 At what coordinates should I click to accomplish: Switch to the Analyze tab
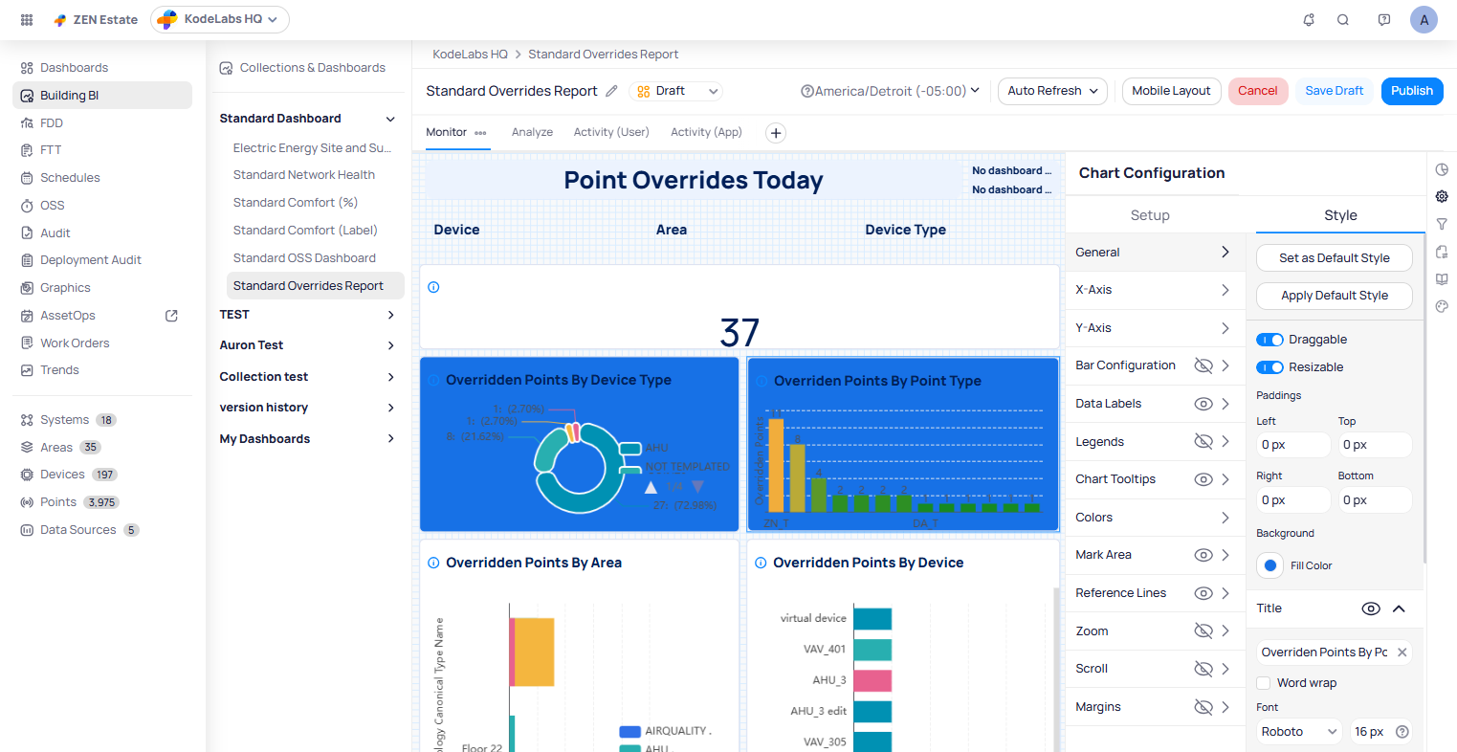point(532,132)
